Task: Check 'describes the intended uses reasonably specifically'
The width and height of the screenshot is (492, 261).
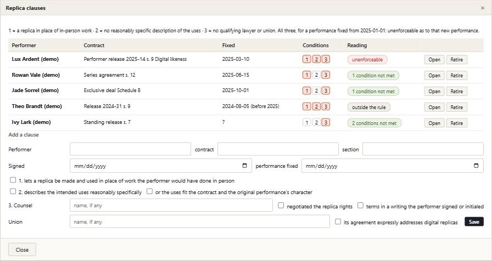Action: point(13,191)
